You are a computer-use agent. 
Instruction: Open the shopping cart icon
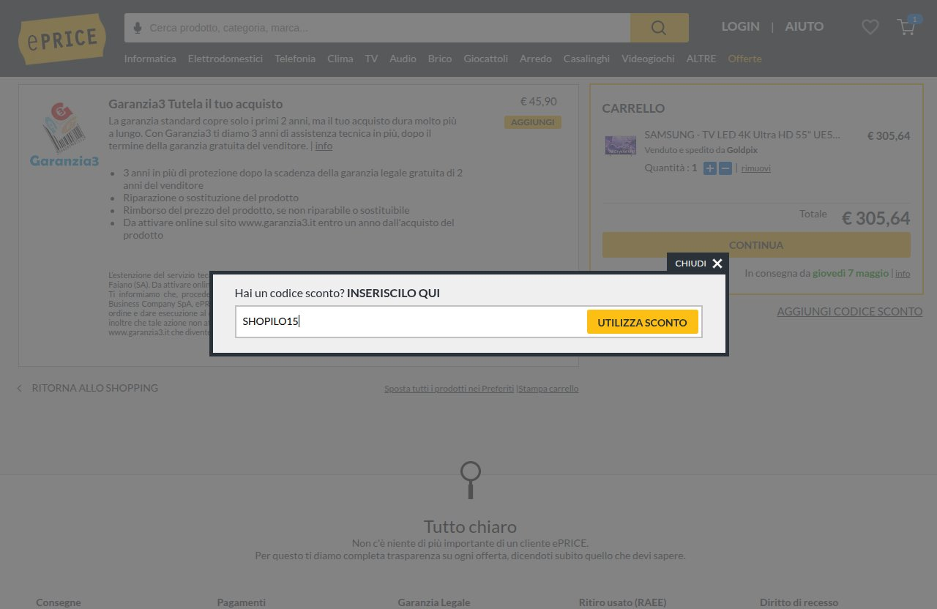pos(906,27)
